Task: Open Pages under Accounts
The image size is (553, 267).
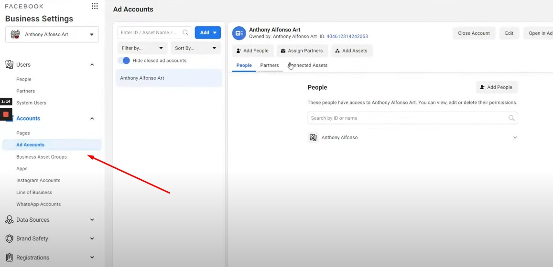Action: pyautogui.click(x=23, y=133)
